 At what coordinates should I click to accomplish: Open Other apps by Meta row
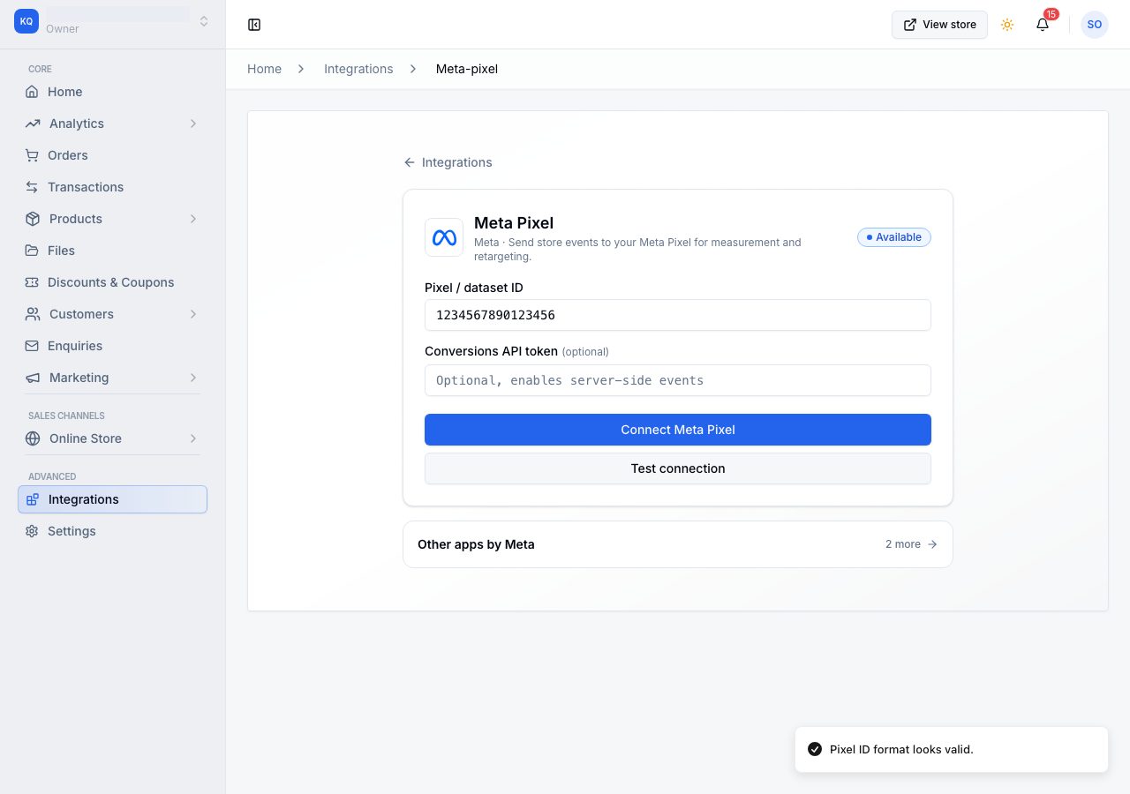click(x=678, y=544)
